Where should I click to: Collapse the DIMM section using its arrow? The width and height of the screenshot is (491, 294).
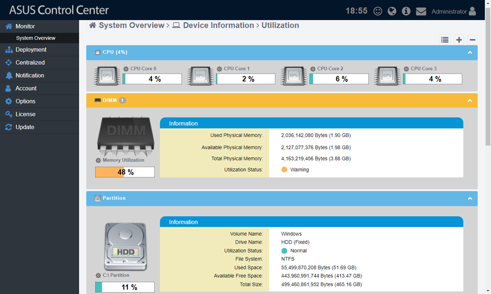click(x=470, y=100)
